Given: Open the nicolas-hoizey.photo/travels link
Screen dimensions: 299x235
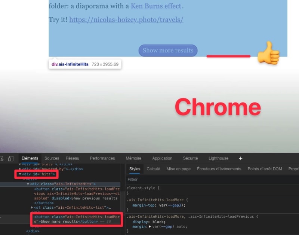Looking at the screenshot, I should click(126, 20).
